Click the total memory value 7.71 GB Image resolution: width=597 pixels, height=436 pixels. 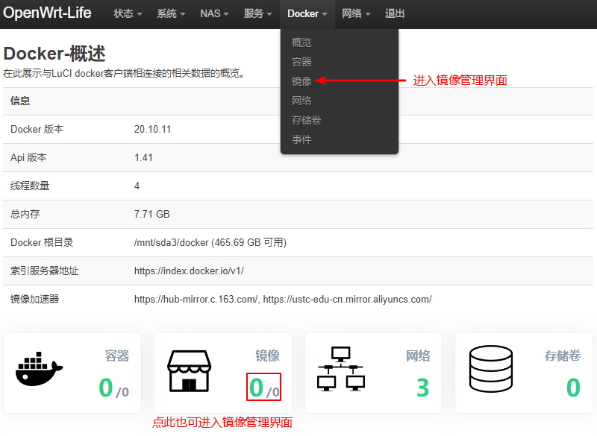point(152,215)
